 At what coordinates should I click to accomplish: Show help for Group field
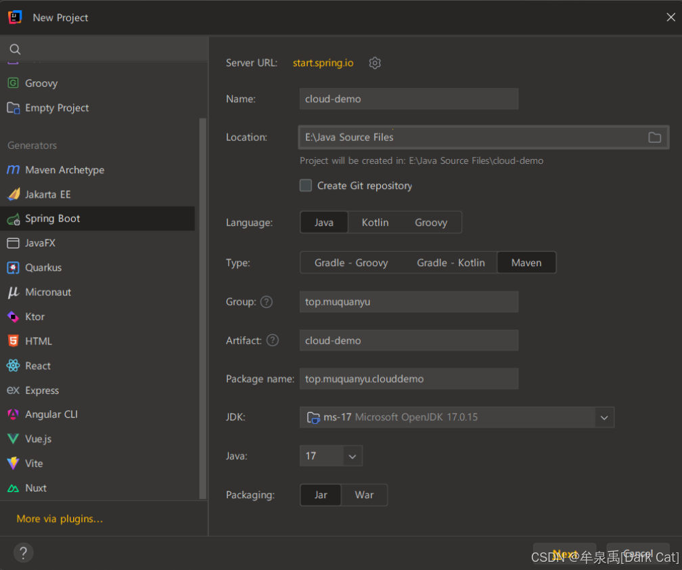click(x=266, y=301)
